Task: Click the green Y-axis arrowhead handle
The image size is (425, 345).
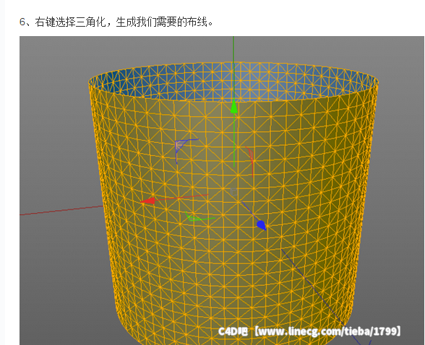Action: (x=234, y=106)
